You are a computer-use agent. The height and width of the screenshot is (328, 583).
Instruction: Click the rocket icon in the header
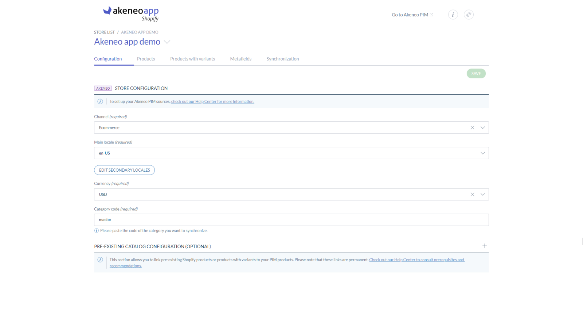(x=469, y=15)
